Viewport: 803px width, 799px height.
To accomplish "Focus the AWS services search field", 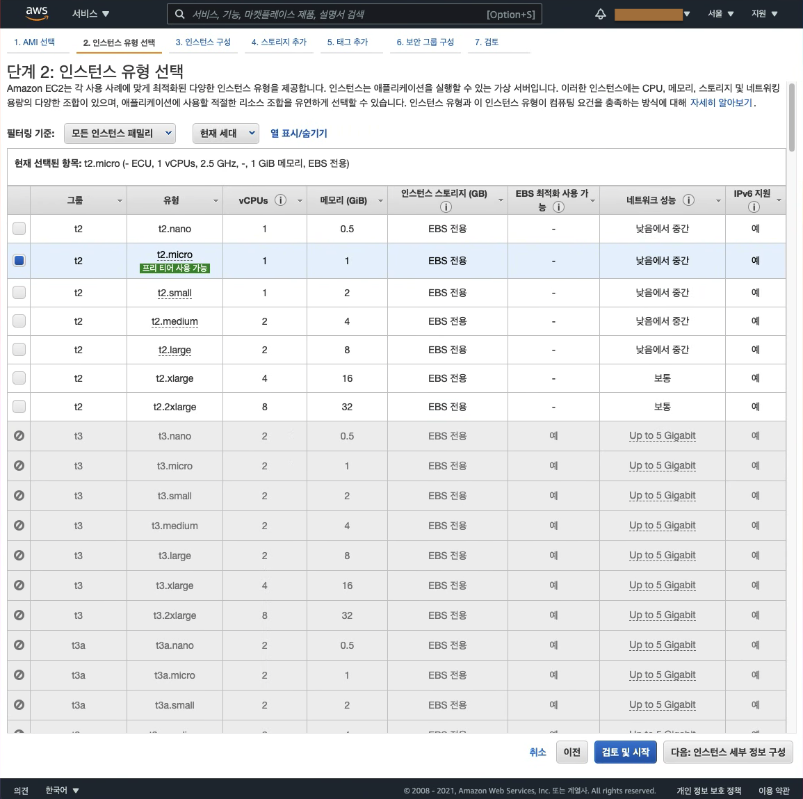I will pos(354,15).
